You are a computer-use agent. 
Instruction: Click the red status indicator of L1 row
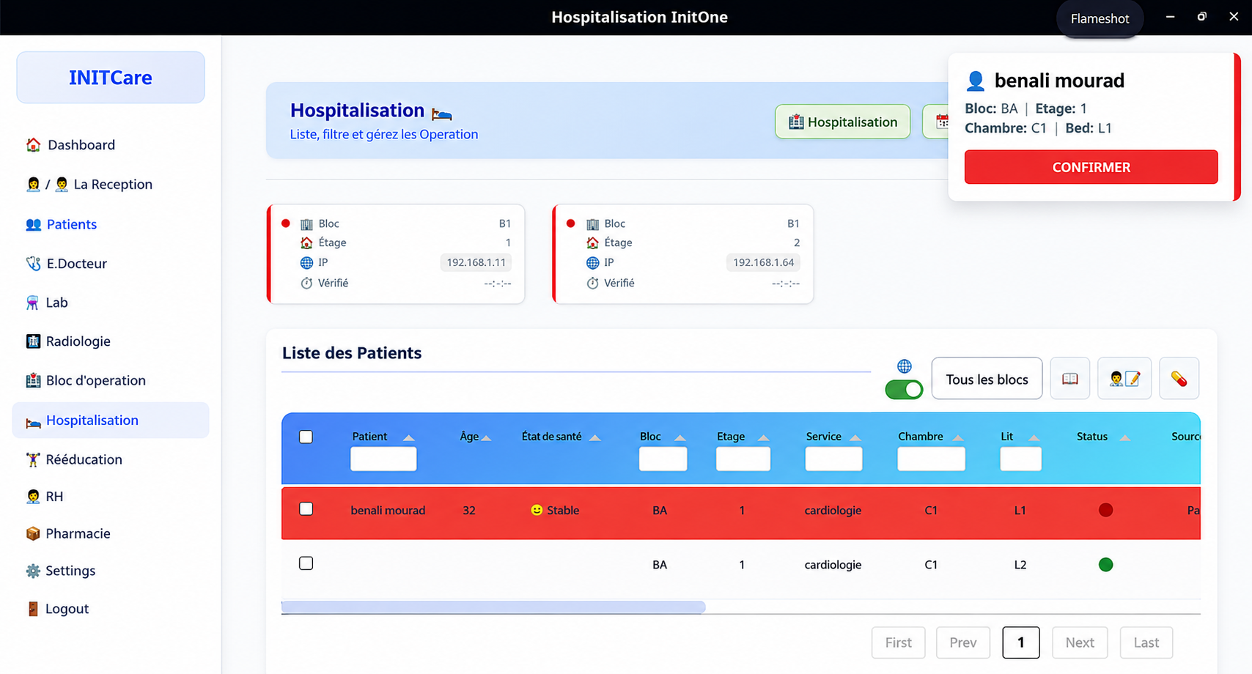1105,510
